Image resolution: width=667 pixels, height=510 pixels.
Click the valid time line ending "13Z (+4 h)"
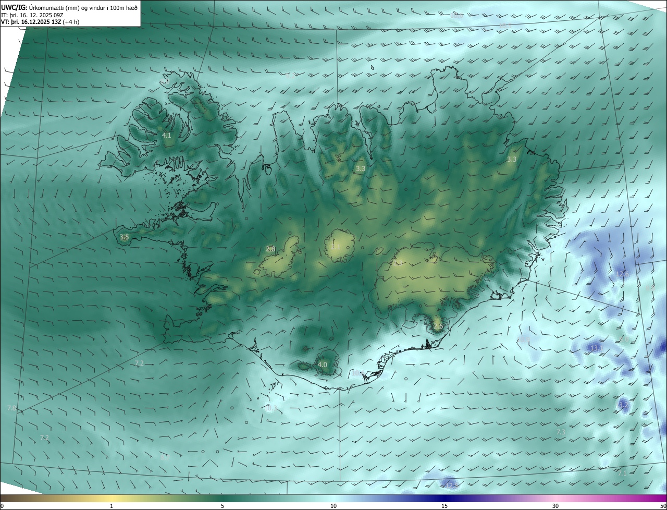(41, 22)
